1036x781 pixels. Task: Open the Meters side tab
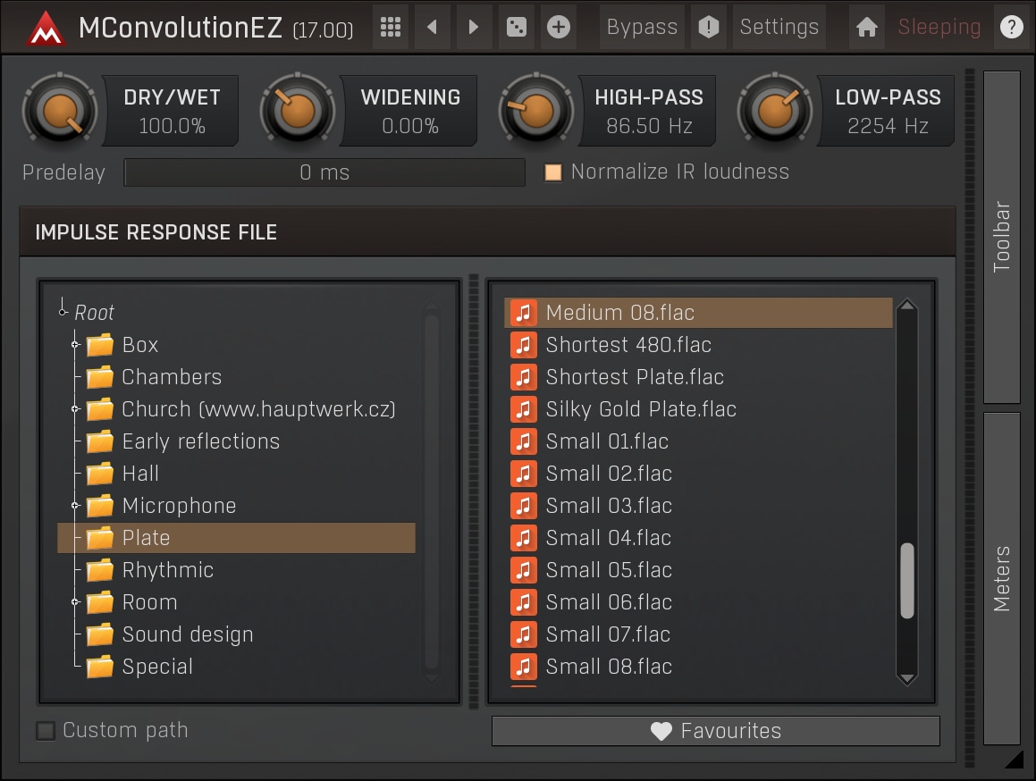click(x=1001, y=578)
